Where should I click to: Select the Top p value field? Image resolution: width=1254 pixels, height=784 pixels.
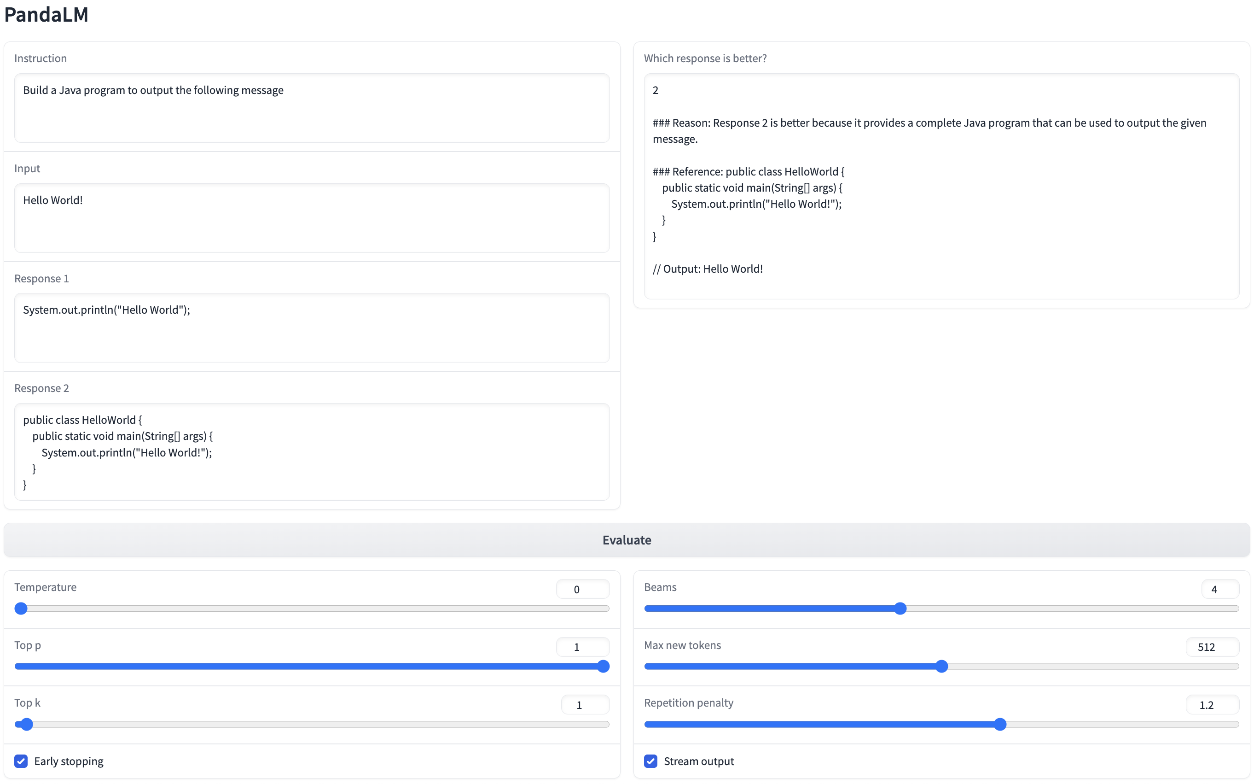[x=582, y=647]
